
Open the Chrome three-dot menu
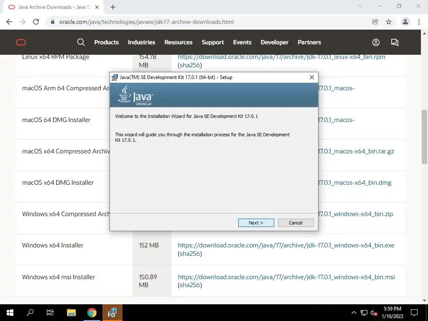(419, 22)
